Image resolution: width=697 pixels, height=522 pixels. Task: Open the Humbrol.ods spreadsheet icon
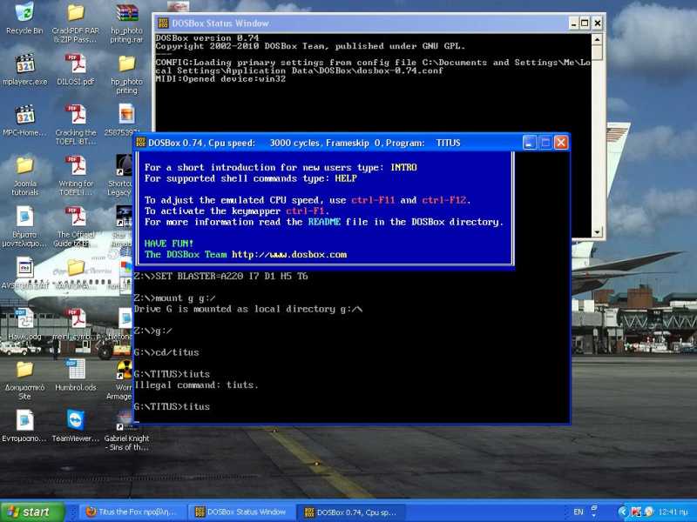click(76, 370)
